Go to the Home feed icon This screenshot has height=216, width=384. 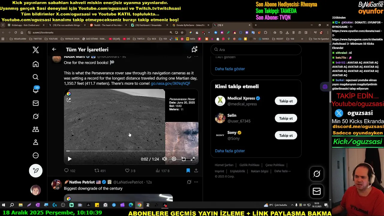36,64
